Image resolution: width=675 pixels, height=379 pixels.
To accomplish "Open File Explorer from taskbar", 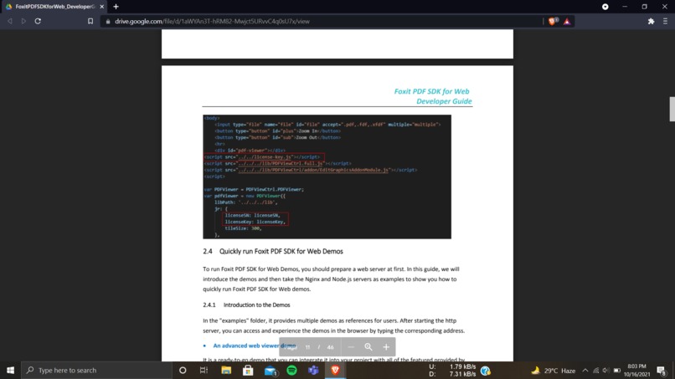I will (x=226, y=370).
